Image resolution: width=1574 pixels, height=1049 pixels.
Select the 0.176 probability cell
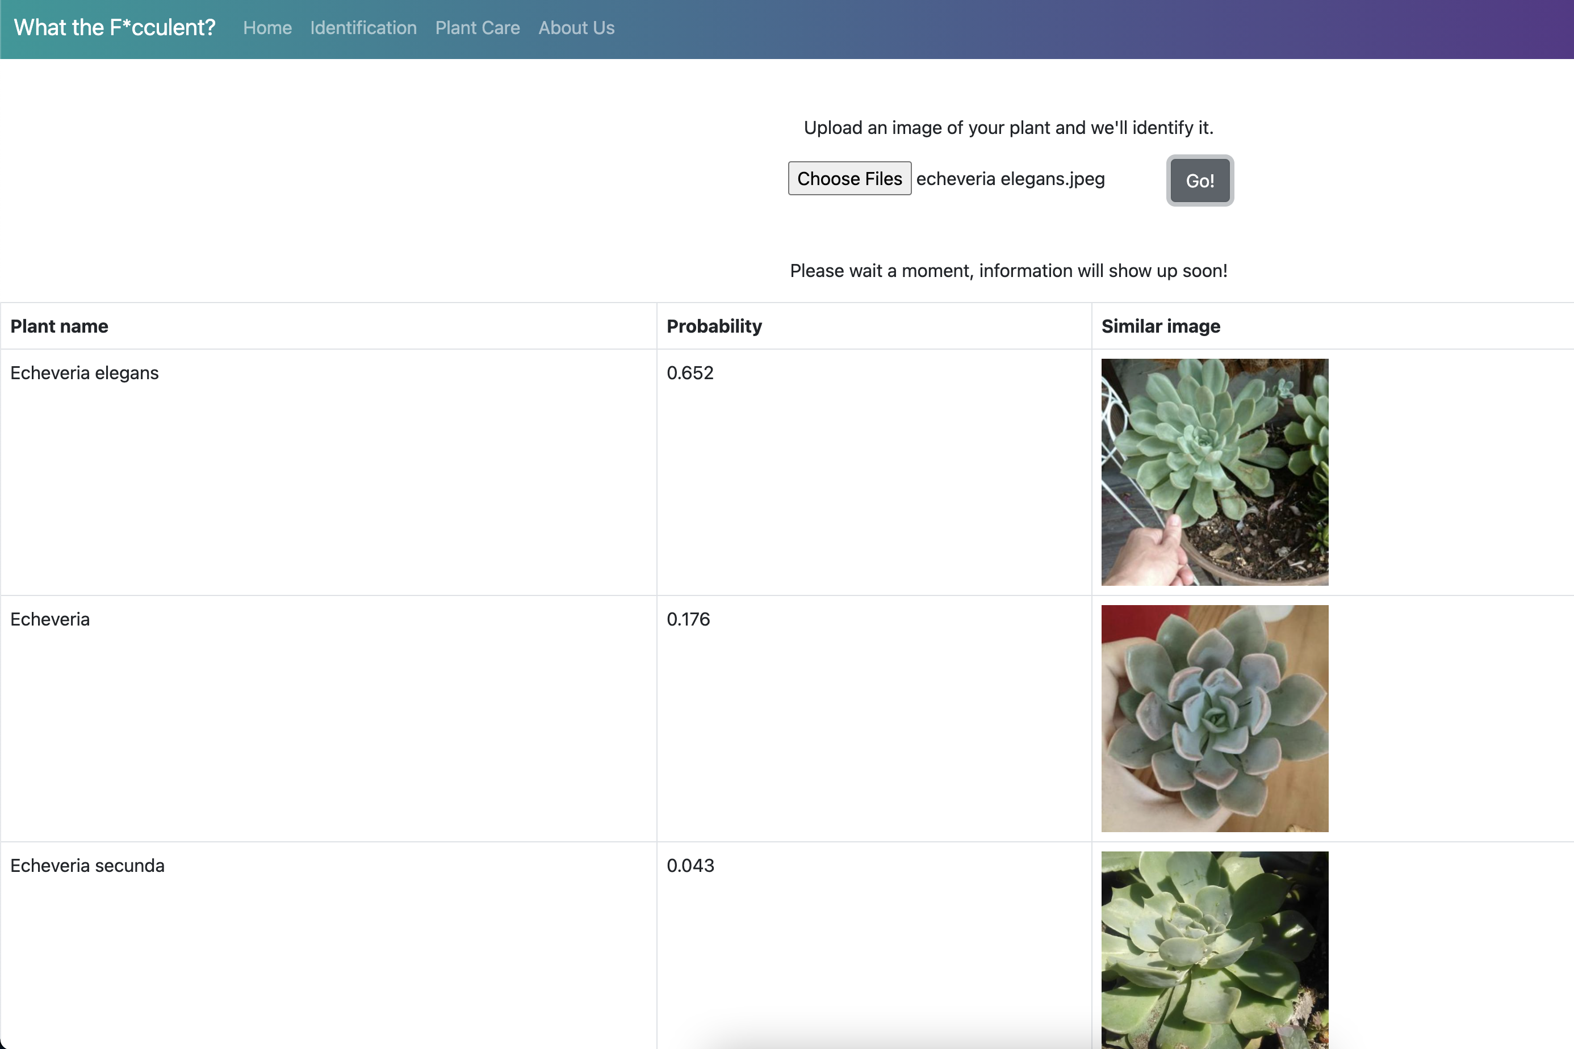click(688, 619)
